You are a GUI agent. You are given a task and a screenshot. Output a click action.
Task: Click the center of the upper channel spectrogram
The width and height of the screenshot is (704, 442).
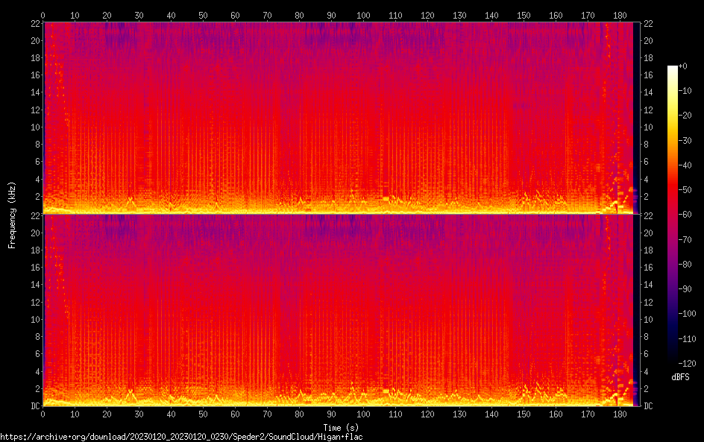pos(338,118)
